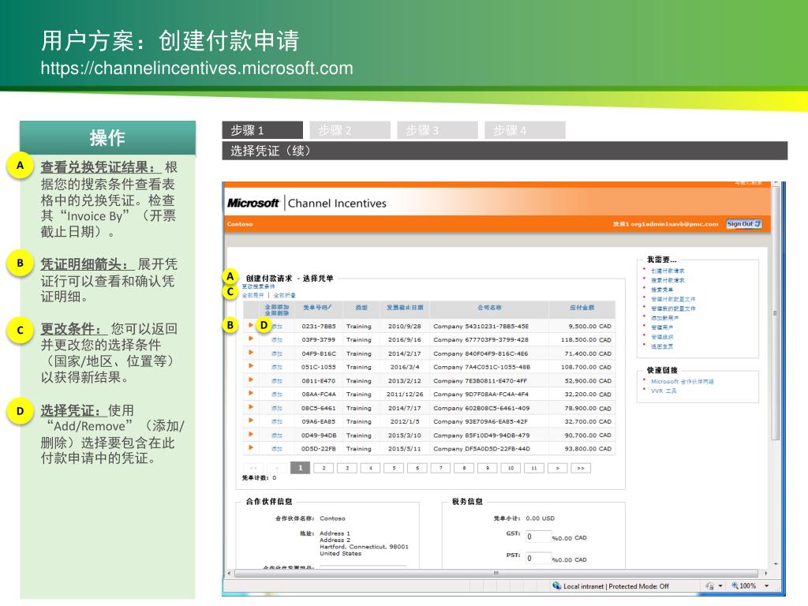The width and height of the screenshot is (808, 606).
Task: Sort by 凭单号码 column header
Action: pyautogui.click(x=317, y=308)
